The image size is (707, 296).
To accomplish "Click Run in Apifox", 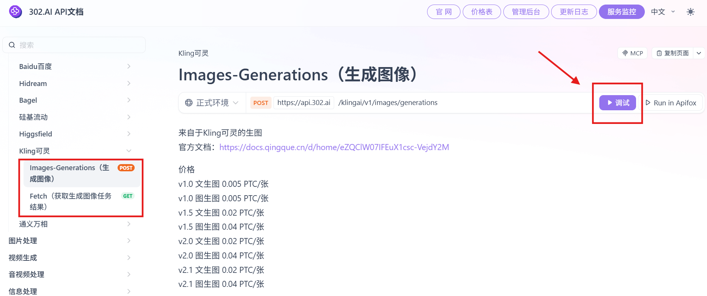I will coord(671,103).
